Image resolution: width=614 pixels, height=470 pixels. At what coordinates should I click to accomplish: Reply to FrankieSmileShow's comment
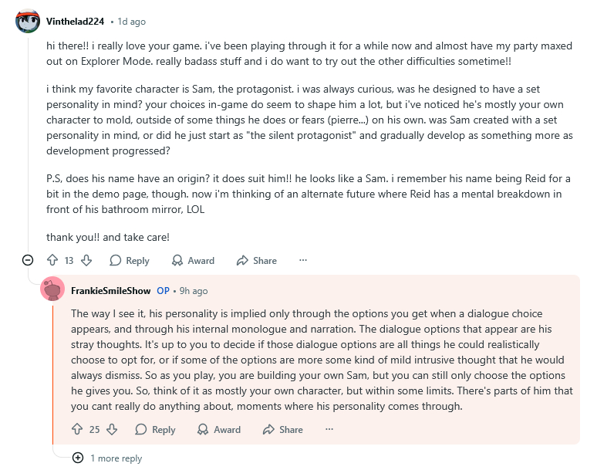tap(155, 430)
